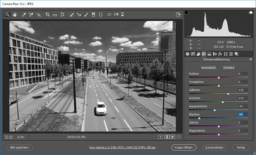Choose the Targeted Adjustment tool
256x155 pixels.
(x=38, y=14)
